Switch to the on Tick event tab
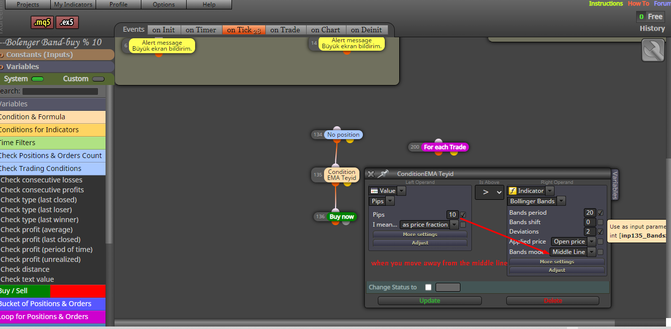Image resolution: width=671 pixels, height=329 pixels. (244, 30)
